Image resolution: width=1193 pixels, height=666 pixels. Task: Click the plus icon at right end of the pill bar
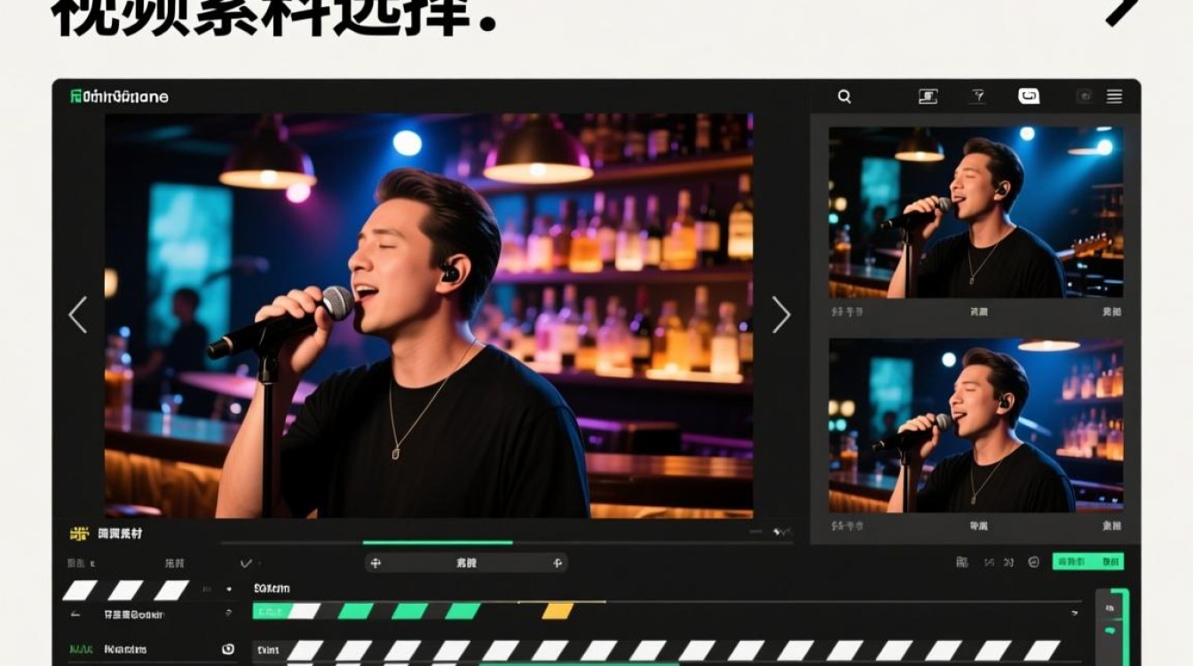(557, 563)
